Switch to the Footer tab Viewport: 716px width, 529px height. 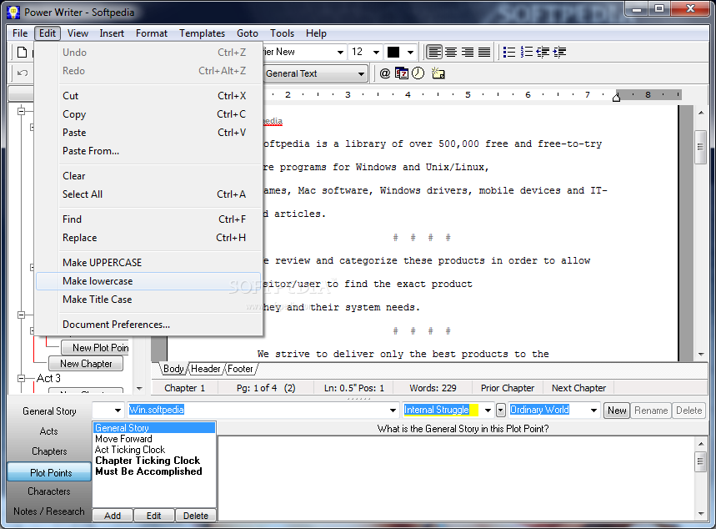[240, 369]
